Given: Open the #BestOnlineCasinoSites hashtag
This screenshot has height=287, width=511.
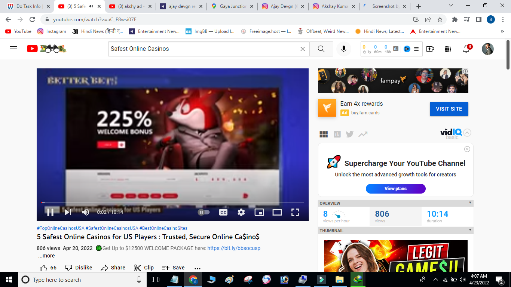Looking at the screenshot, I should pos(163,228).
